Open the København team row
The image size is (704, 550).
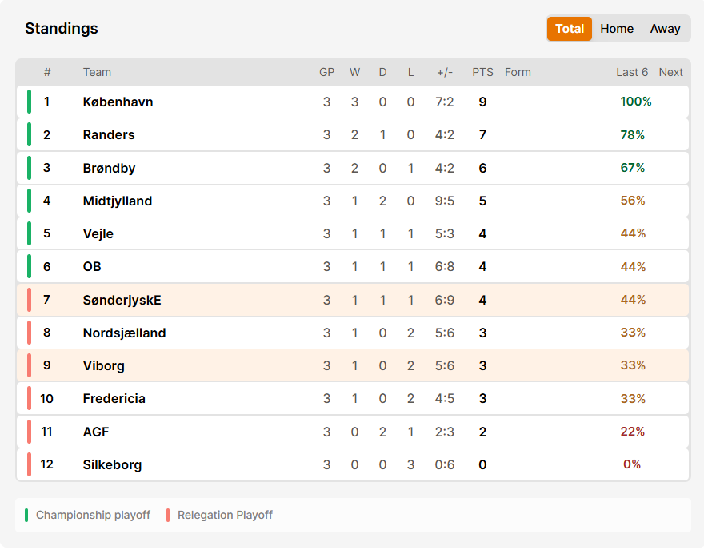tap(353, 102)
